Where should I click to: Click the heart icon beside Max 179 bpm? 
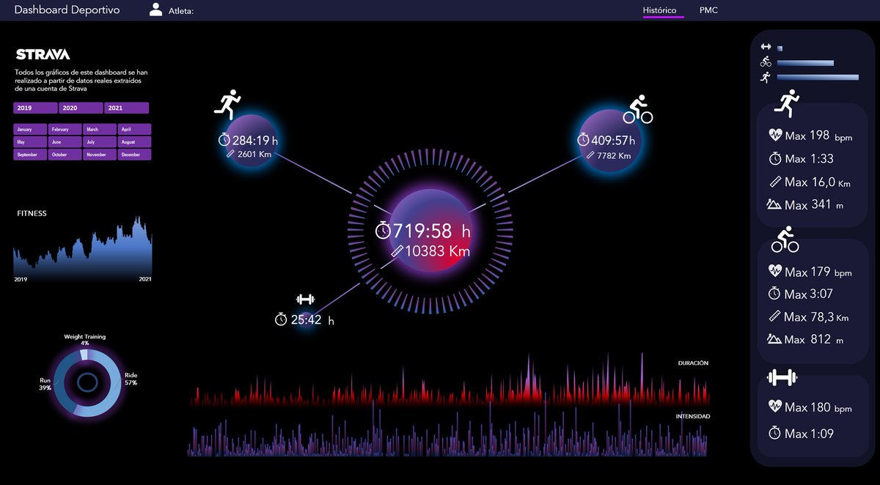[x=775, y=270]
